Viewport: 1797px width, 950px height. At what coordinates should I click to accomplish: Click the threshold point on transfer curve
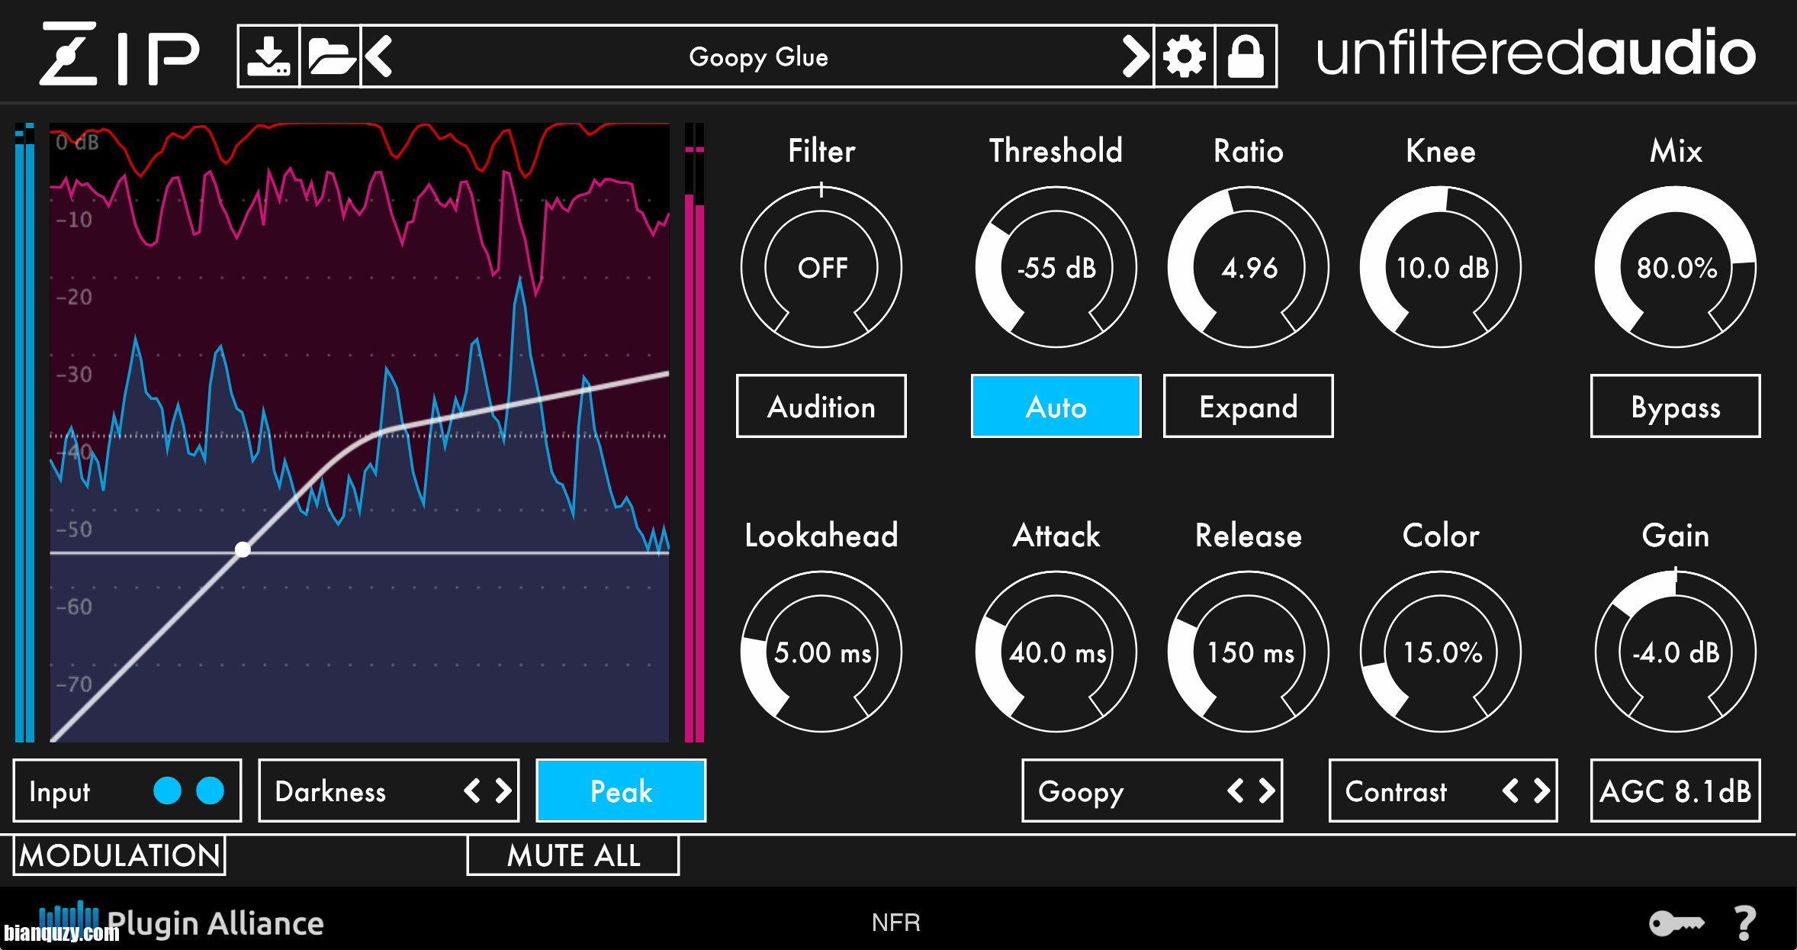click(x=243, y=549)
